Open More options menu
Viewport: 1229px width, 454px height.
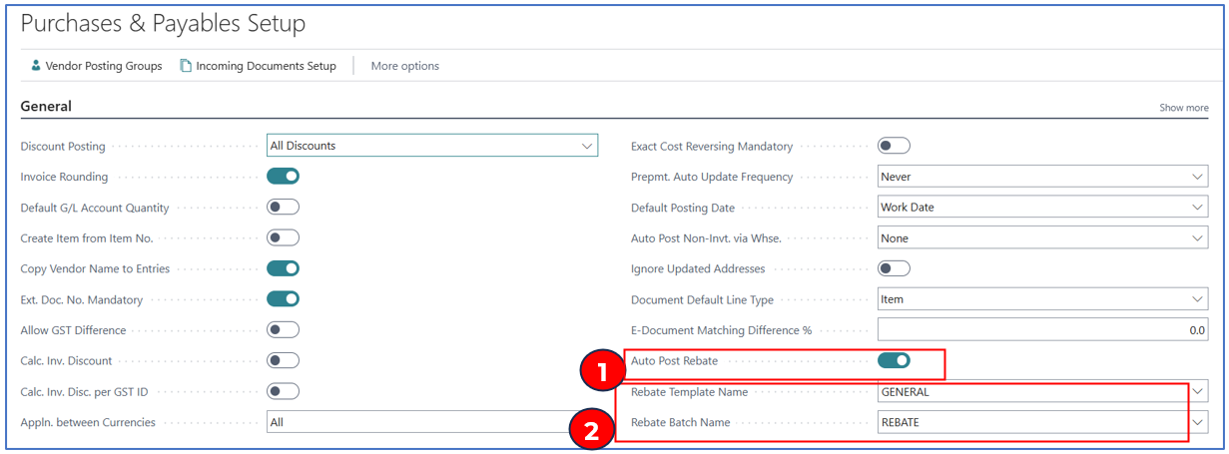pyautogui.click(x=404, y=66)
